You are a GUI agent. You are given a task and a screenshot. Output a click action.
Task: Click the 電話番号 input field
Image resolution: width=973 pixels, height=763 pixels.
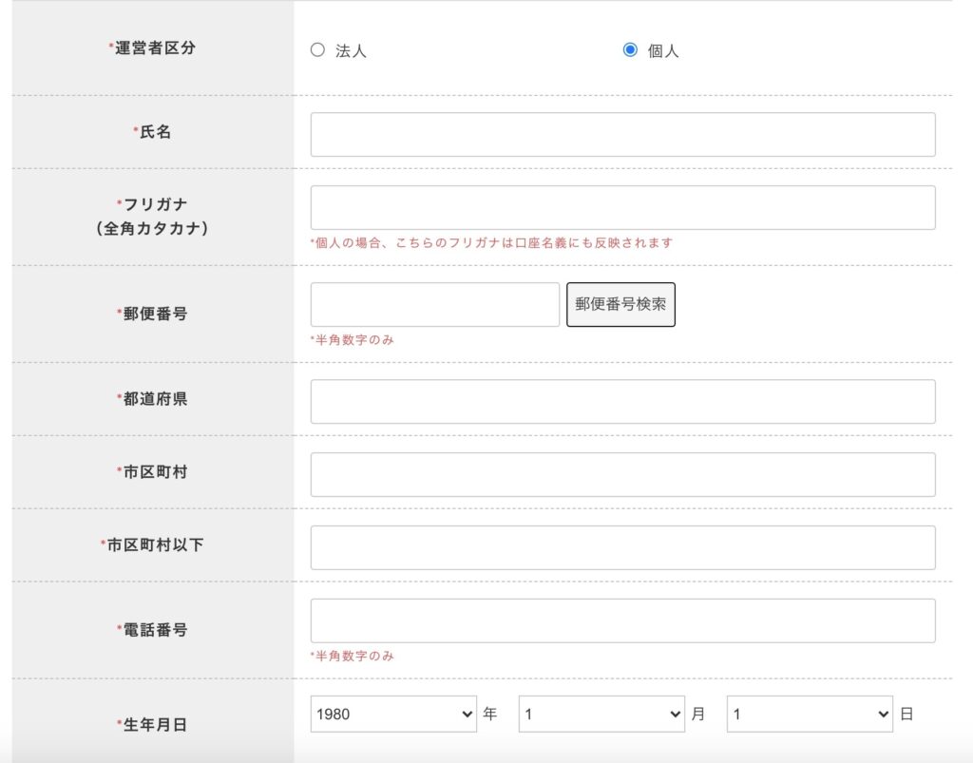pyautogui.click(x=622, y=620)
